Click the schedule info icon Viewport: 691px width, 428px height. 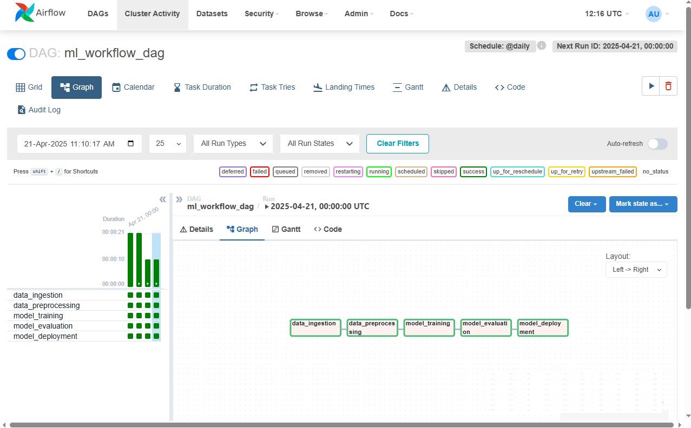pos(542,46)
